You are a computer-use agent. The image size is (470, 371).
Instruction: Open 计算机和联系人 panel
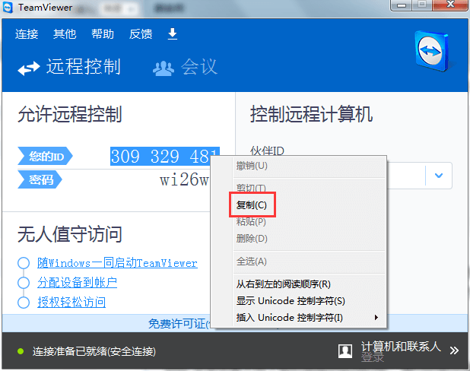[x=401, y=347]
